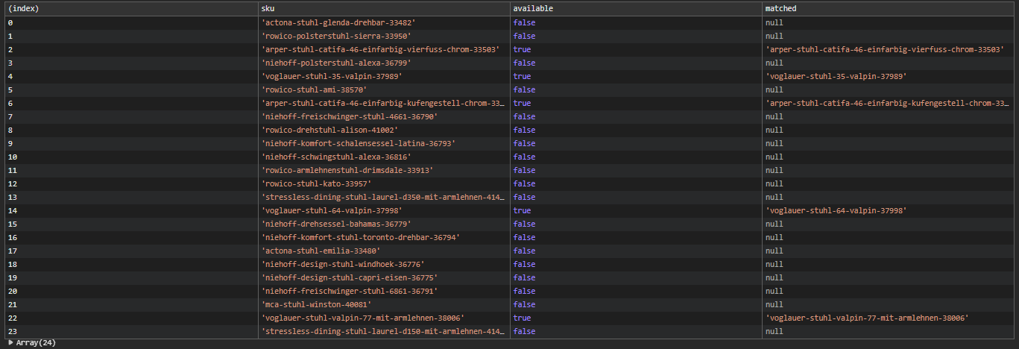Select the 'actona-stuhl-emilia-33480' sku cell

tap(321, 251)
